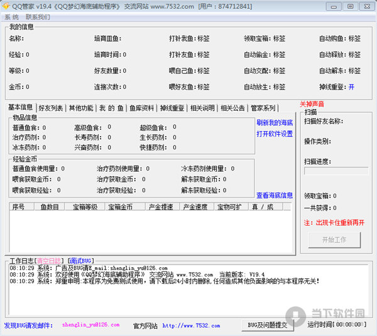Click the 宝箱等级 column header
This screenshot has width=377, height=336.
(x=85, y=207)
